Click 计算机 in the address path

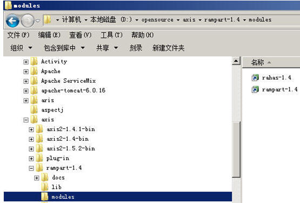pyautogui.click(x=71, y=19)
